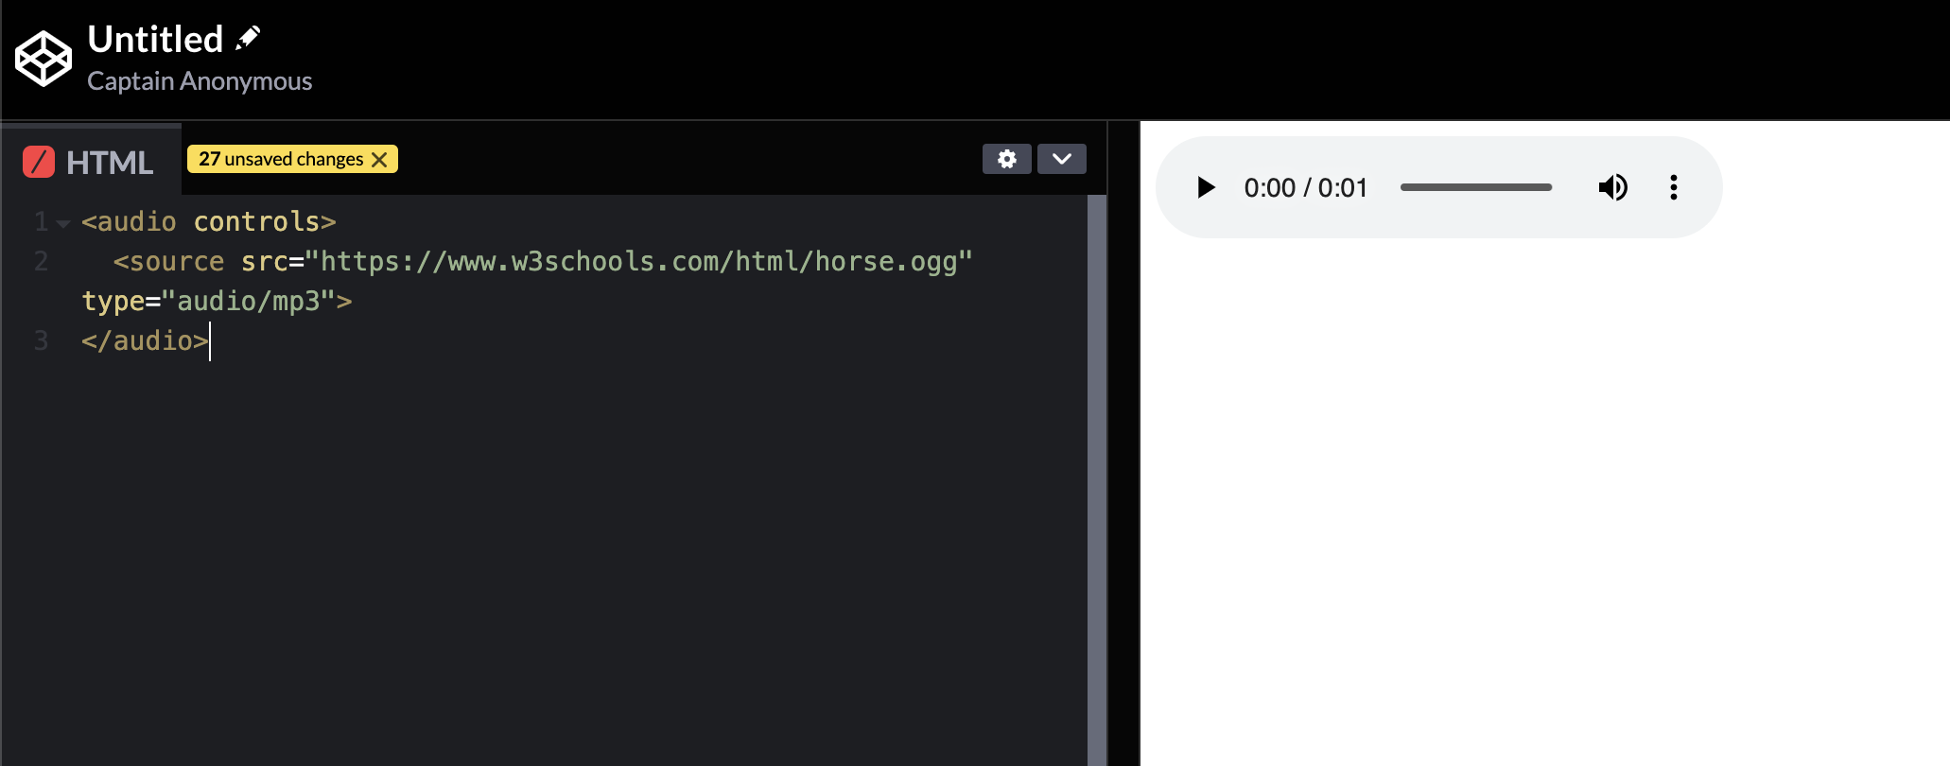Viewport: 1950px width, 766px height.
Task: Expand the HTML editor dropdown chevron
Action: point(1062,159)
